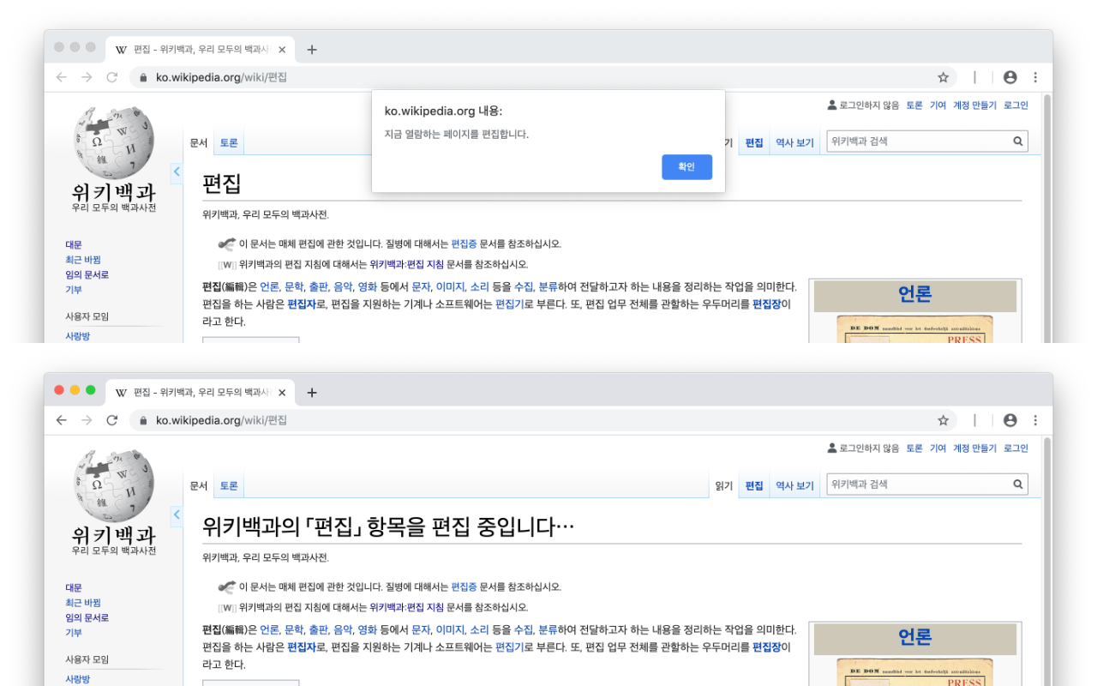
Task: Bookmark the page with the top window's star
Action: (943, 77)
